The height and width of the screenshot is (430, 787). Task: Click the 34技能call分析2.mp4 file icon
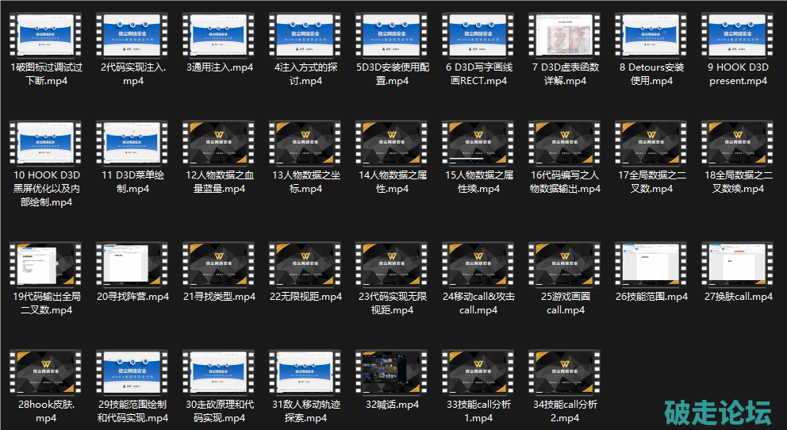tap(565, 373)
